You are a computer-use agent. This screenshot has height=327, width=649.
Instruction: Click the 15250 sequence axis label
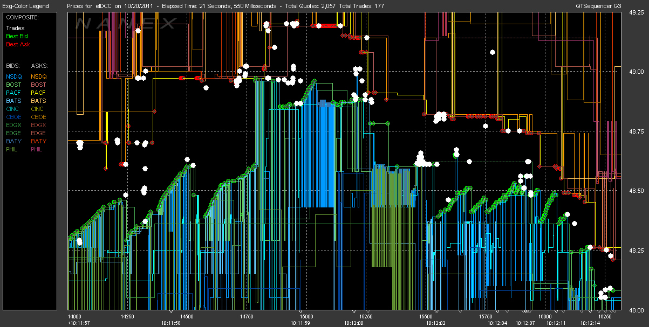pos(366,317)
